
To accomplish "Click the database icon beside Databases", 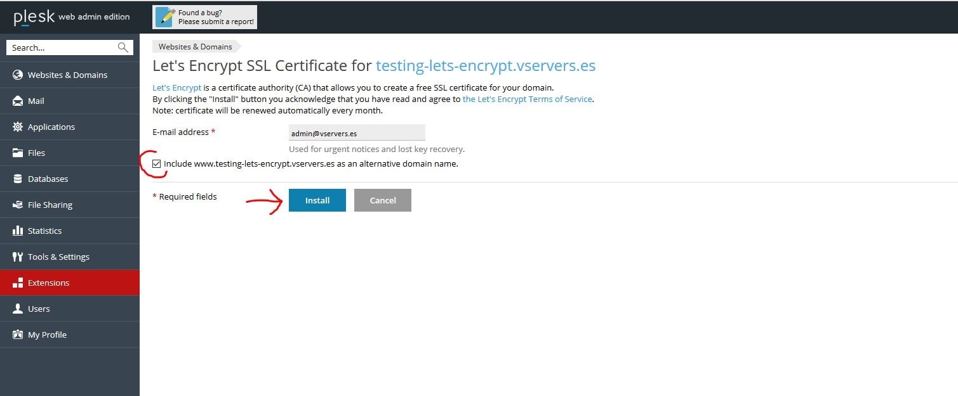I will tap(18, 179).
